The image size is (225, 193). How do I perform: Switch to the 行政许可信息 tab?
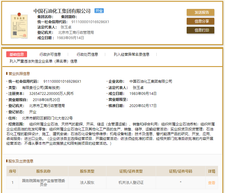point(50,55)
